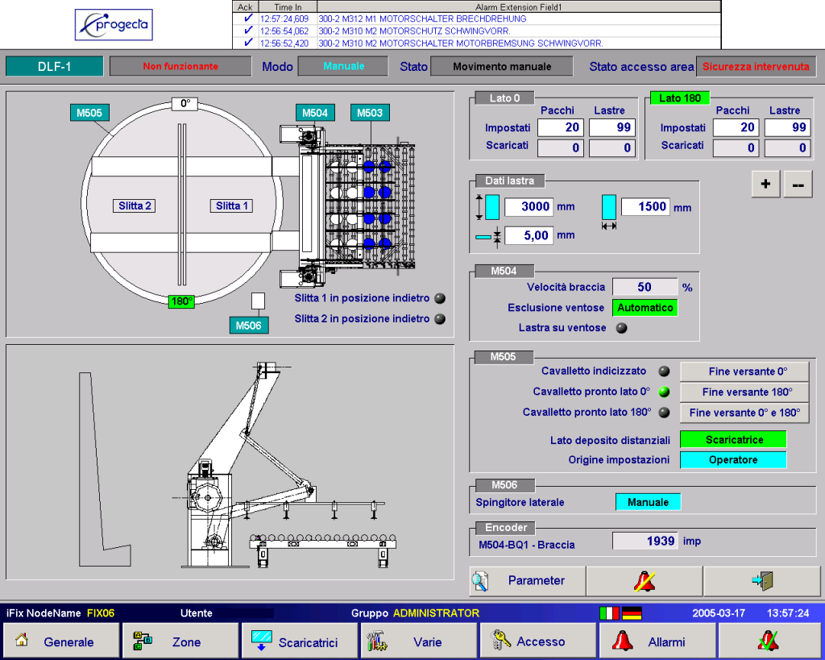This screenshot has height=660, width=825.
Task: Click the Slitta 2 indietro indicator lamp
Action: pos(440,319)
